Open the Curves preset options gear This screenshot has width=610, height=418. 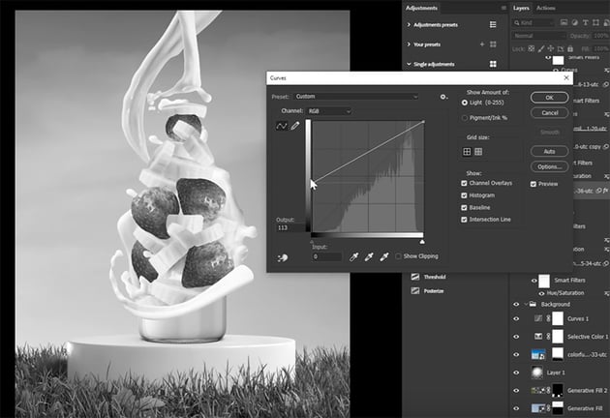tap(443, 97)
